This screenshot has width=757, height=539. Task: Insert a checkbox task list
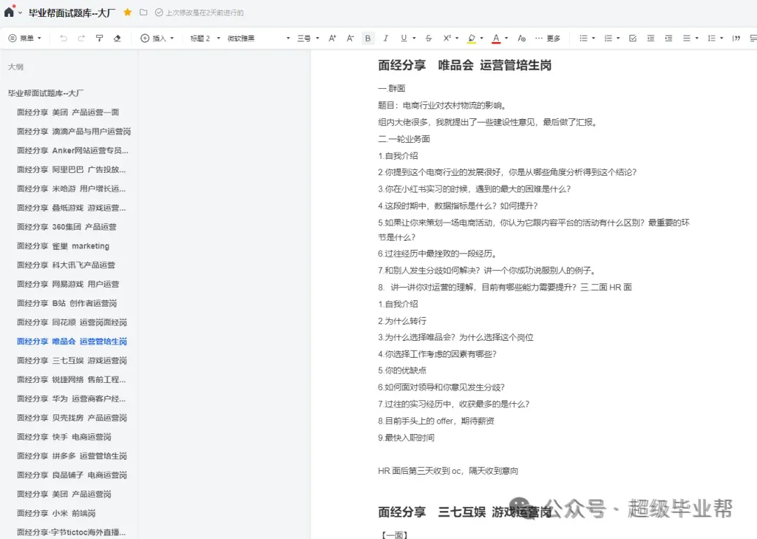[x=632, y=38]
